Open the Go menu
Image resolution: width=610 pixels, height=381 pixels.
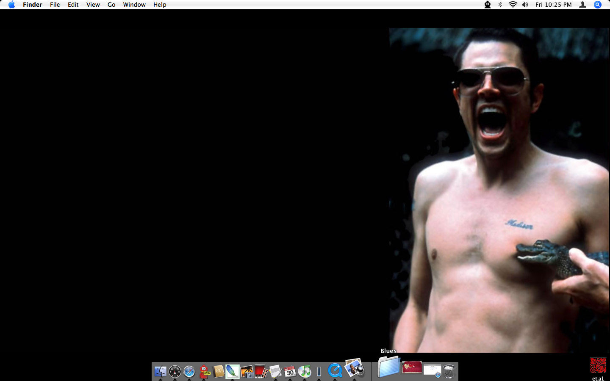click(x=111, y=5)
